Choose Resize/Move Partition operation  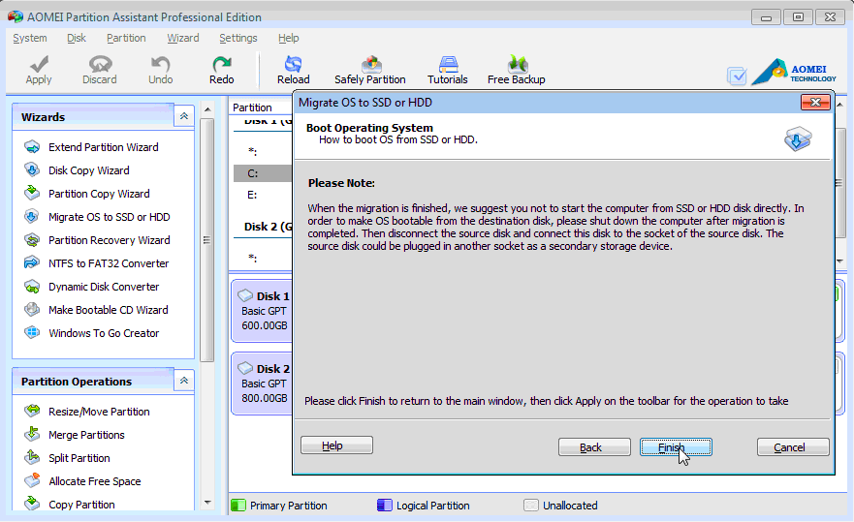[x=99, y=412]
